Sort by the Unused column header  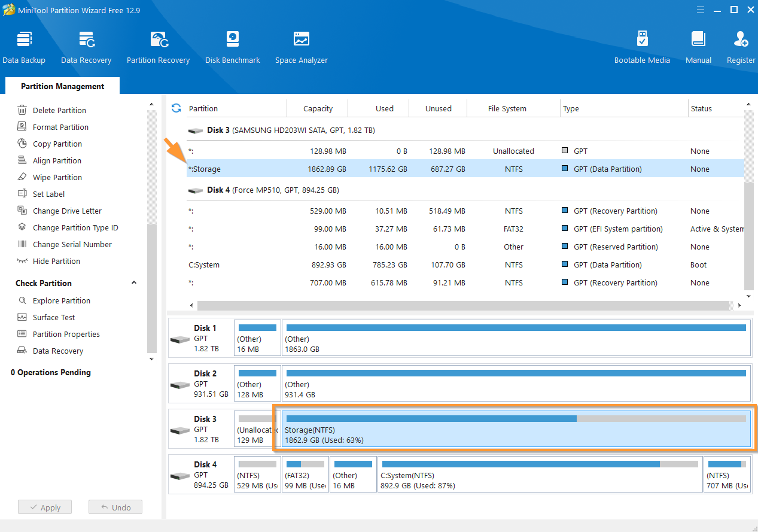pos(439,108)
